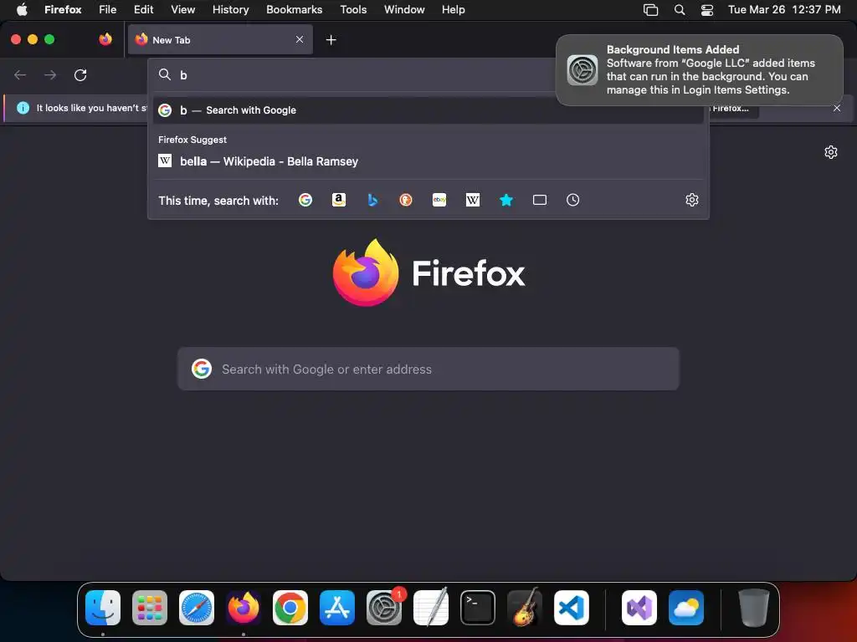Click the info icon in notification bar
The height and width of the screenshot is (642, 857).
pos(23,108)
